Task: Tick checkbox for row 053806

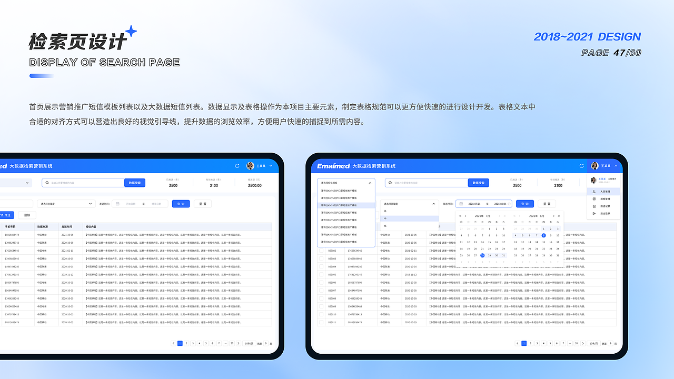Action: coord(321,283)
